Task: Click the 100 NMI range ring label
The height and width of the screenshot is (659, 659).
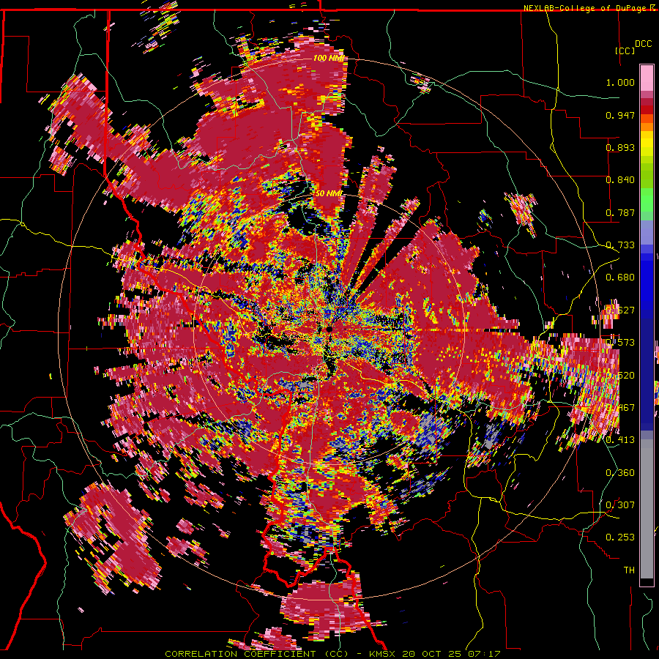Action: 329,58
